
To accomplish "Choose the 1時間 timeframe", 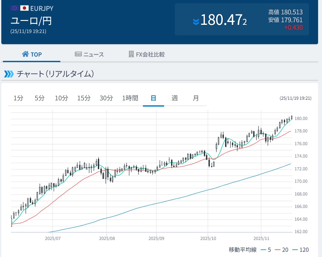I will pyautogui.click(x=130, y=98).
